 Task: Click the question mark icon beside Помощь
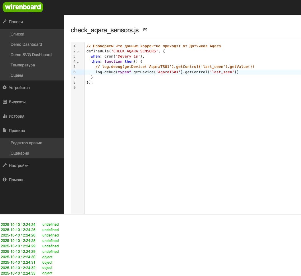(x=5, y=180)
